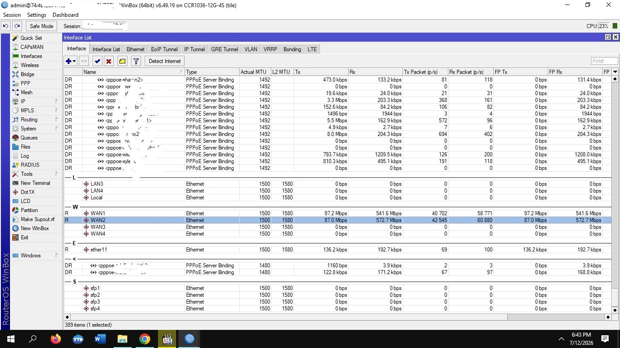Open the Bridge menu item

tap(27, 74)
